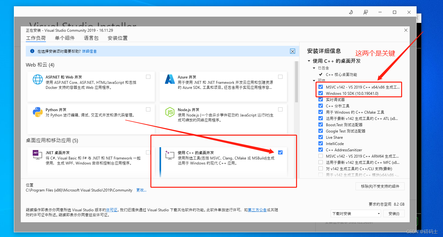Uncheck 使用 C++ 的桌面开发 workload
The width and height of the screenshot is (443, 237).
[x=280, y=152]
